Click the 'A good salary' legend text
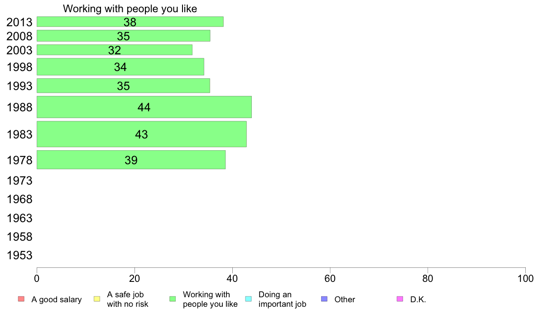 click(x=57, y=300)
